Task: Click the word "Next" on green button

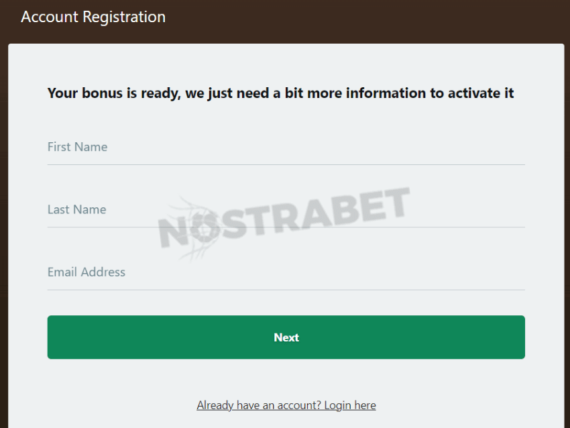Action: tap(286, 337)
